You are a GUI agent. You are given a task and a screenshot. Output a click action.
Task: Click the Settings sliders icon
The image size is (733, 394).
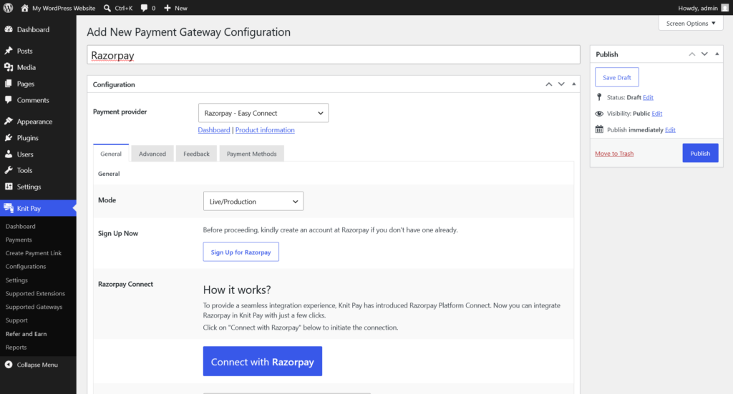9,186
